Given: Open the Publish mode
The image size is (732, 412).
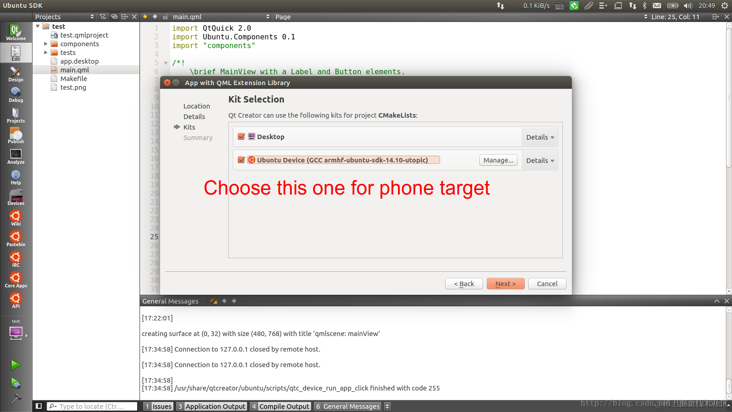Looking at the screenshot, I should coord(16,136).
